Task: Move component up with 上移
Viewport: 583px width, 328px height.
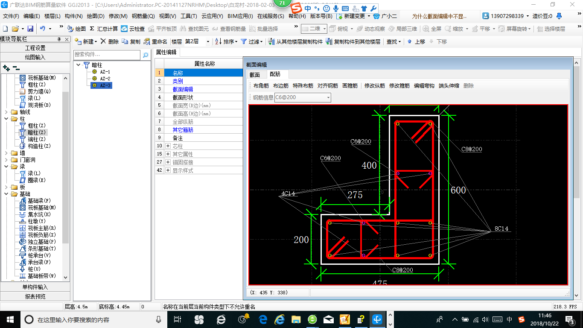Action: (x=416, y=41)
